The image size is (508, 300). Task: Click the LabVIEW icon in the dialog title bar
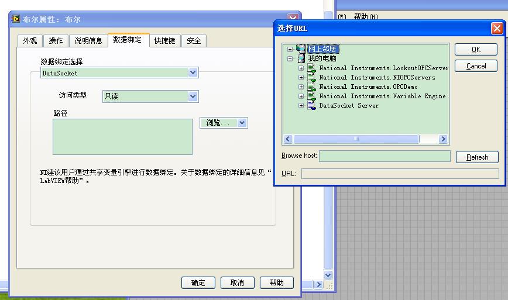point(16,19)
